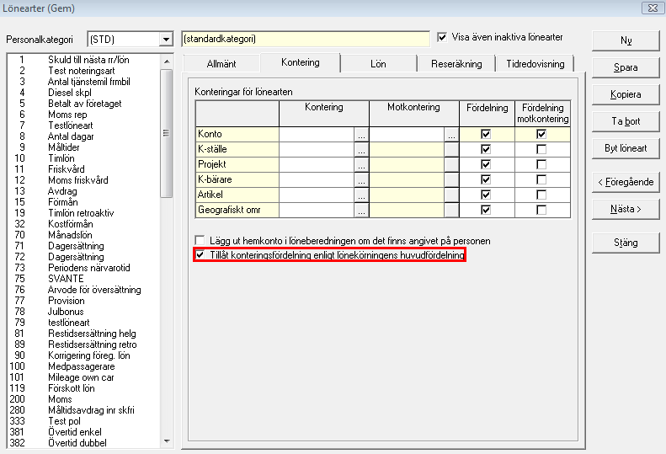
Task: Select löneart 76 Arvode för översättning
Action: (84, 290)
